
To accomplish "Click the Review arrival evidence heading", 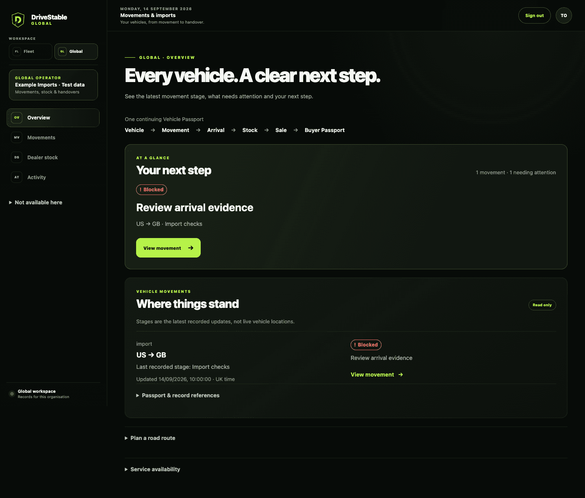I will (195, 208).
